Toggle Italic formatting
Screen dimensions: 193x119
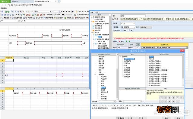(x=66, y=11)
